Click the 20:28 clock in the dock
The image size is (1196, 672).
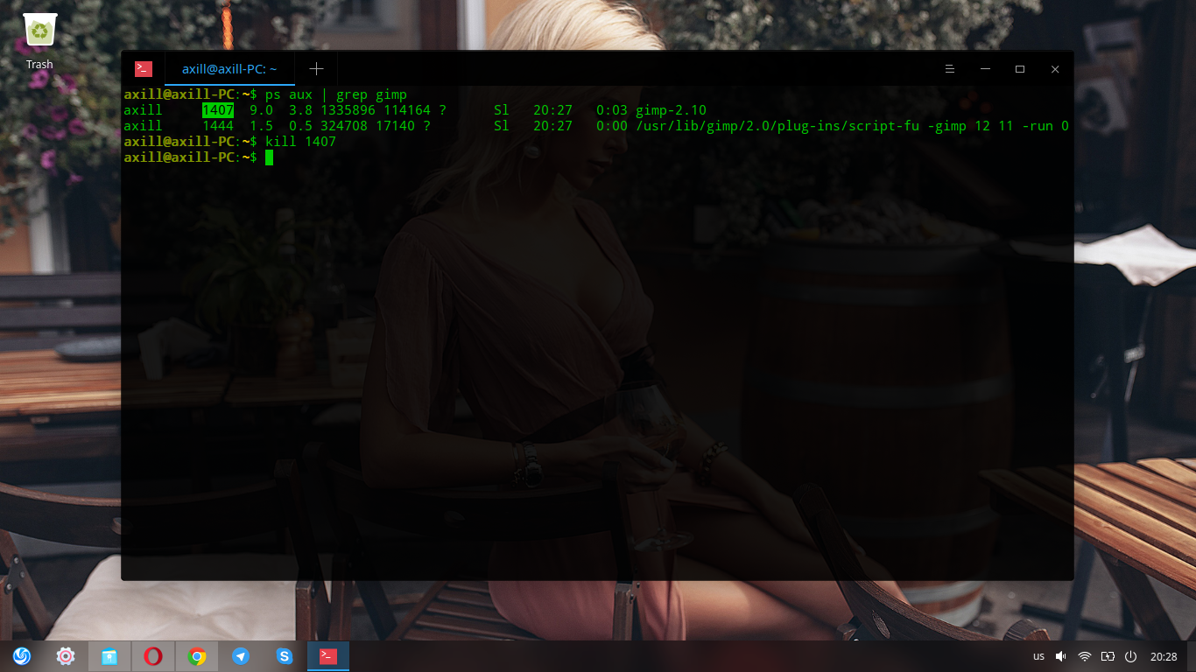tap(1164, 656)
